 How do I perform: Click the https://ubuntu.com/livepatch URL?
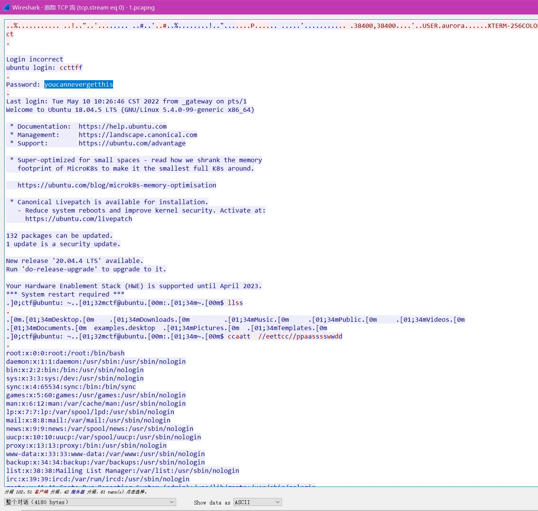coord(79,219)
